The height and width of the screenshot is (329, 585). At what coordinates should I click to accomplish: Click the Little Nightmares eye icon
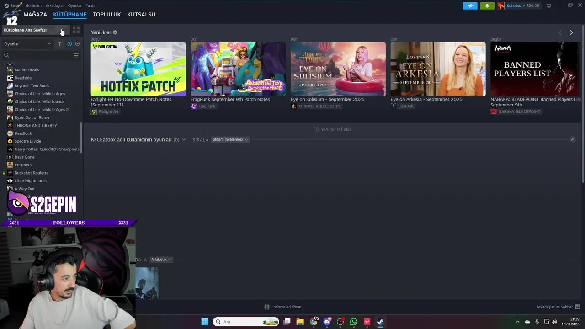[x=10, y=181]
